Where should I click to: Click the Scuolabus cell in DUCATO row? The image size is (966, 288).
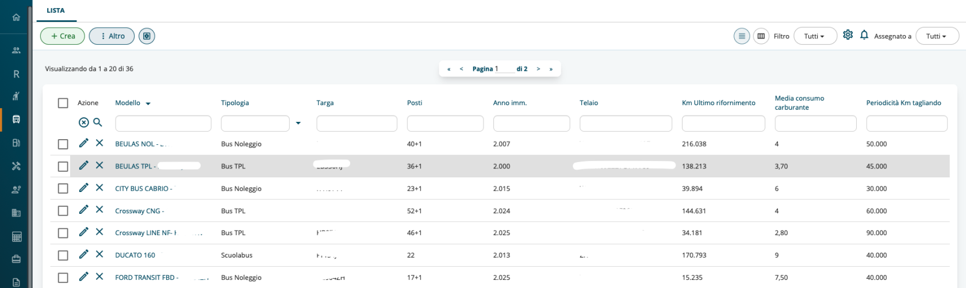point(237,255)
